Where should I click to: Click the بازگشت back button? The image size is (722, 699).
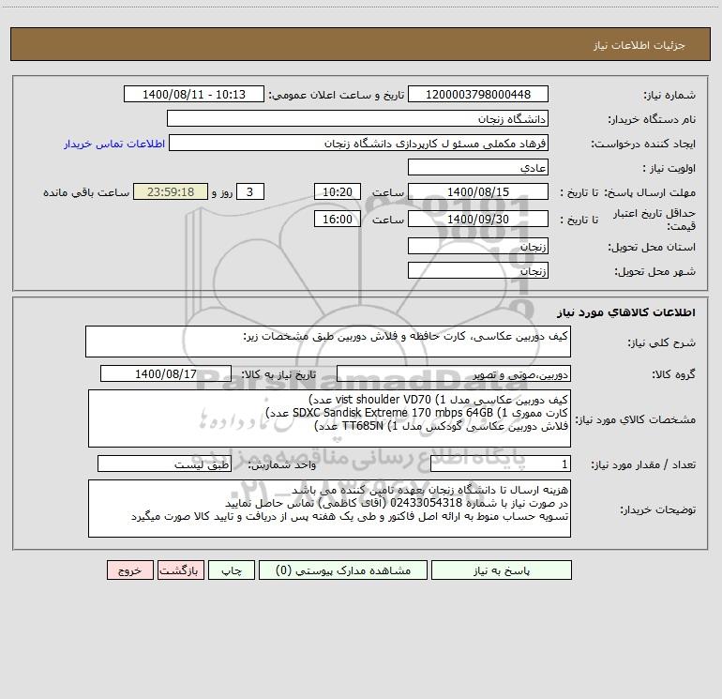pyautogui.click(x=180, y=570)
